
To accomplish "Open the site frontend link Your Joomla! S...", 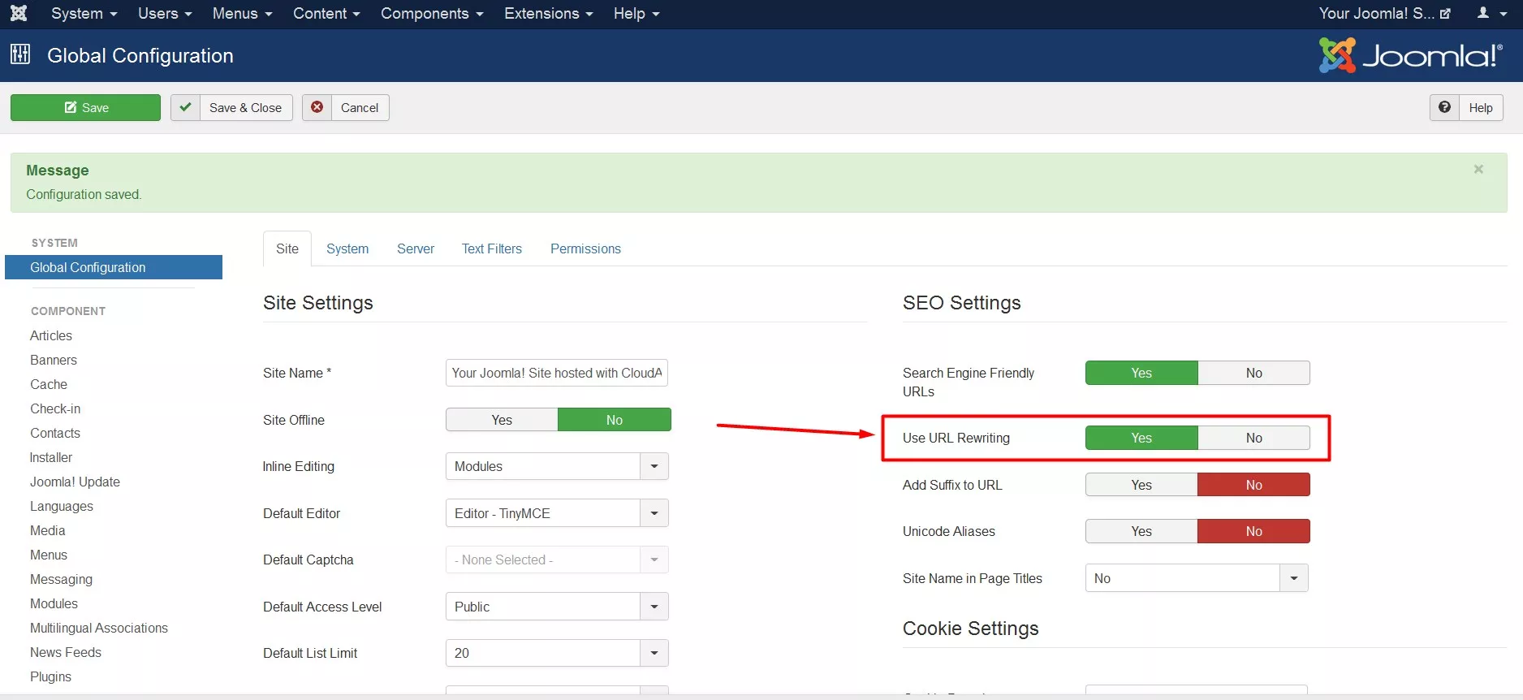I will [1383, 13].
